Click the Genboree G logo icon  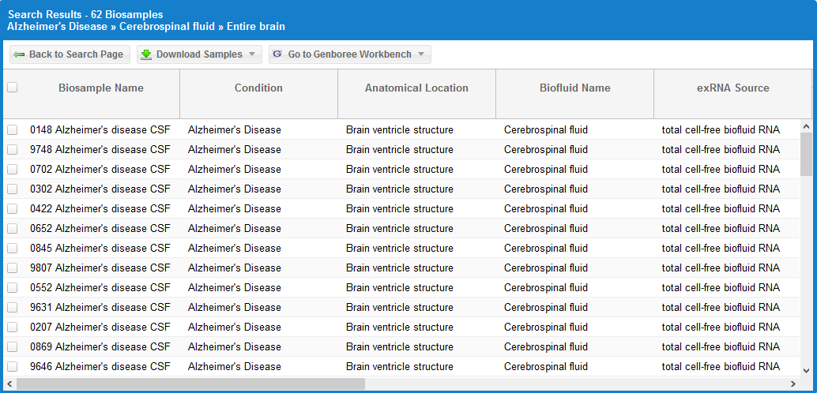[x=277, y=54]
